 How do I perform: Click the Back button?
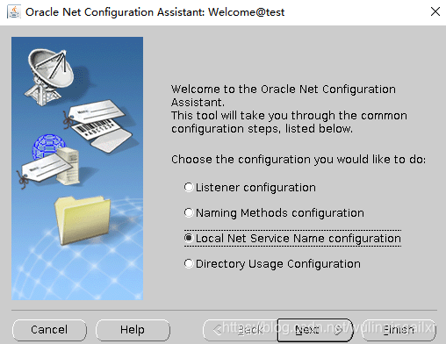240,330
